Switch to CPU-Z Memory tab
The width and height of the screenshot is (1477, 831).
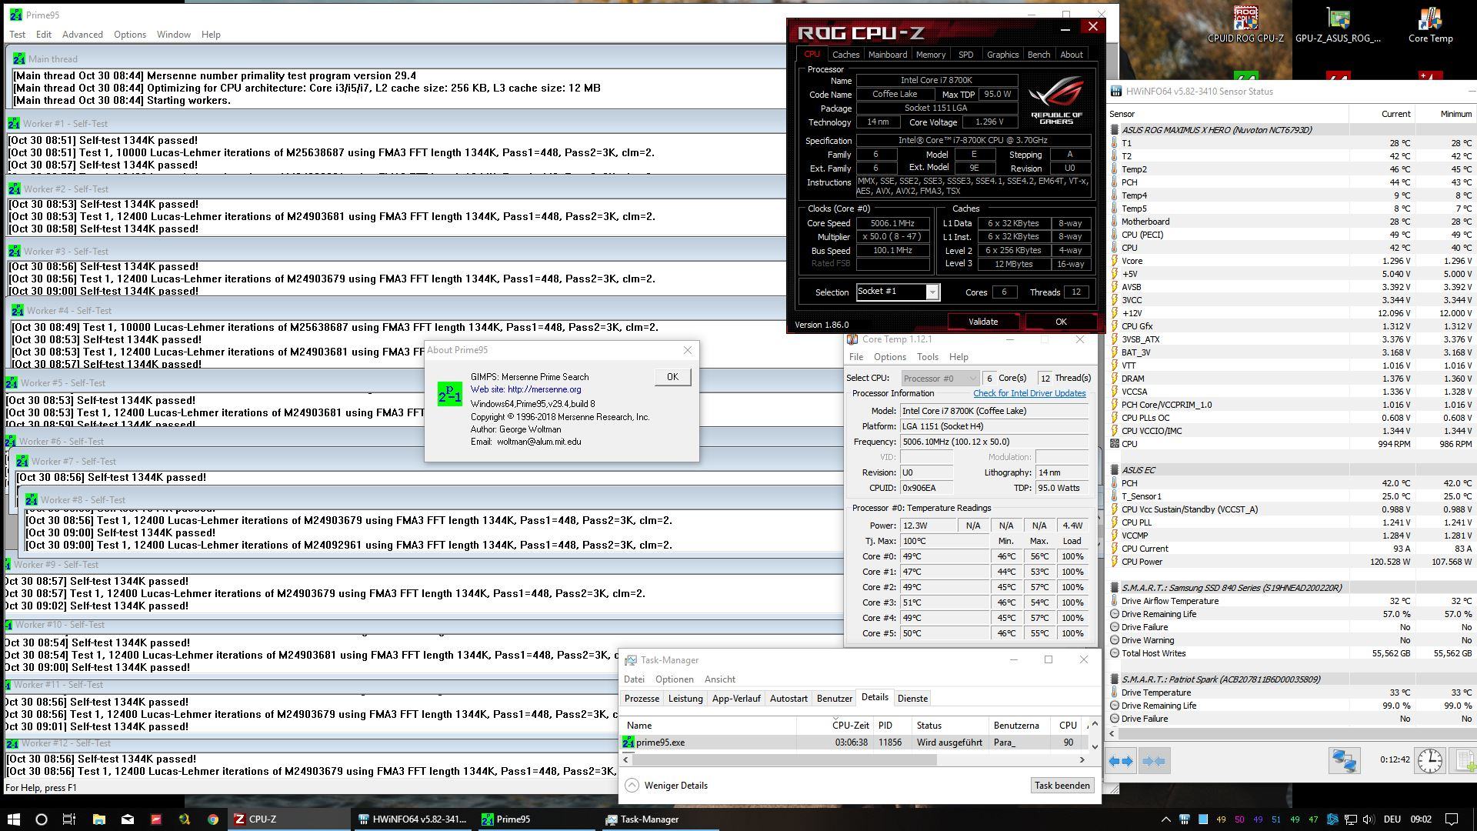[x=930, y=55]
